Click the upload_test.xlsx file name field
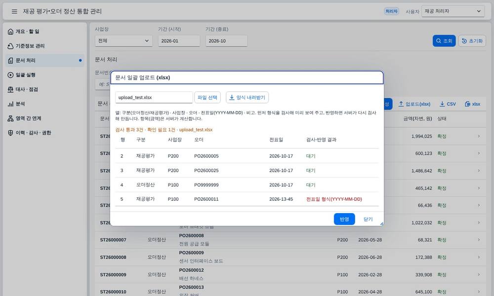This screenshot has height=296, width=494. 154,98
